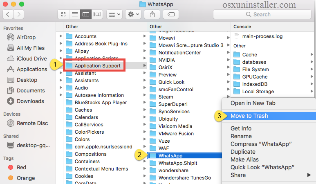
Task: Switch to cover flow view
Action: (97, 14)
